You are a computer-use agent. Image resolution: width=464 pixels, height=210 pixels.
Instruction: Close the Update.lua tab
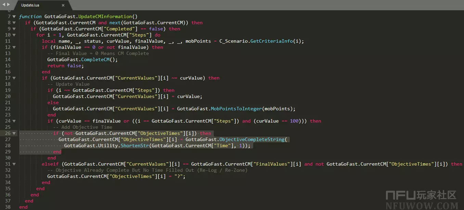pos(63,5)
